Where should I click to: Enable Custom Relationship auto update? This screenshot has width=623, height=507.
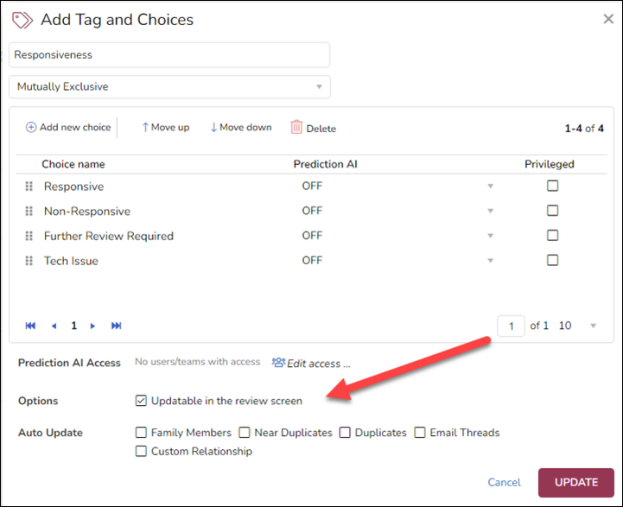point(141,452)
